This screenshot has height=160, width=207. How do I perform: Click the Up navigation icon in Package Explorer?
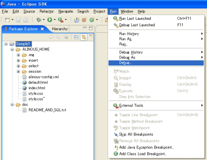click(x=66, y=37)
